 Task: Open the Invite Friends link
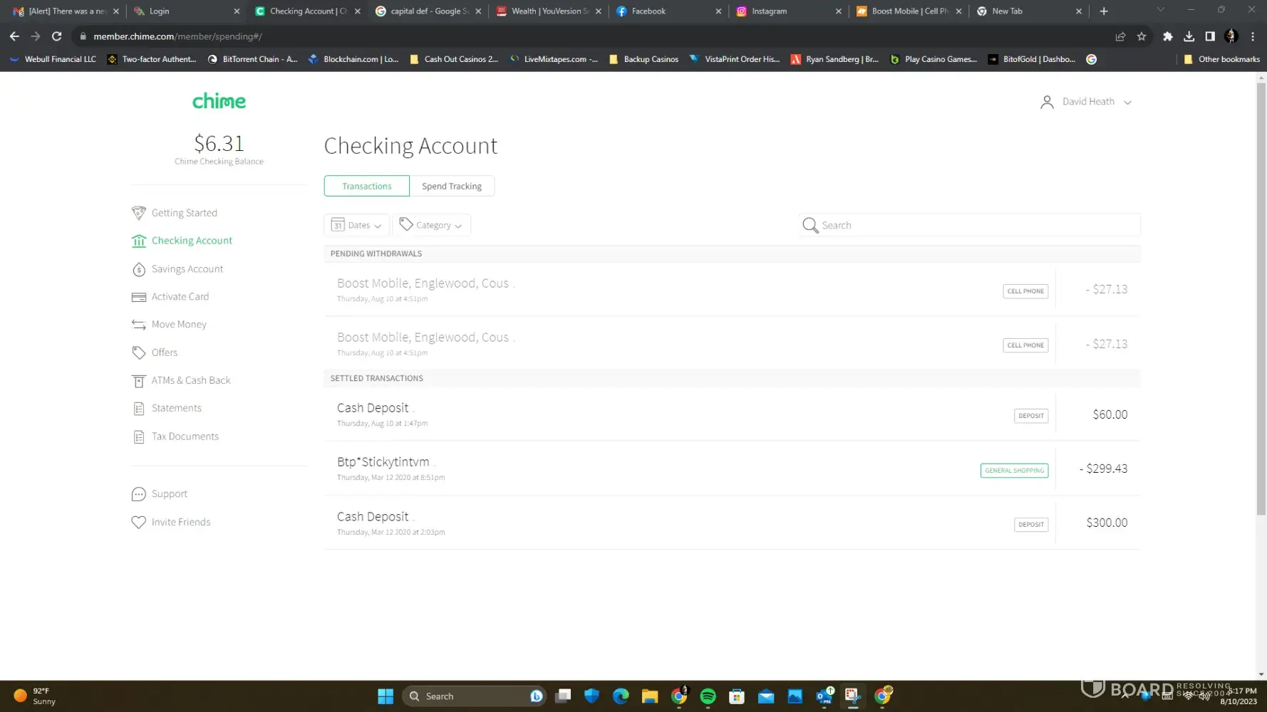click(181, 522)
